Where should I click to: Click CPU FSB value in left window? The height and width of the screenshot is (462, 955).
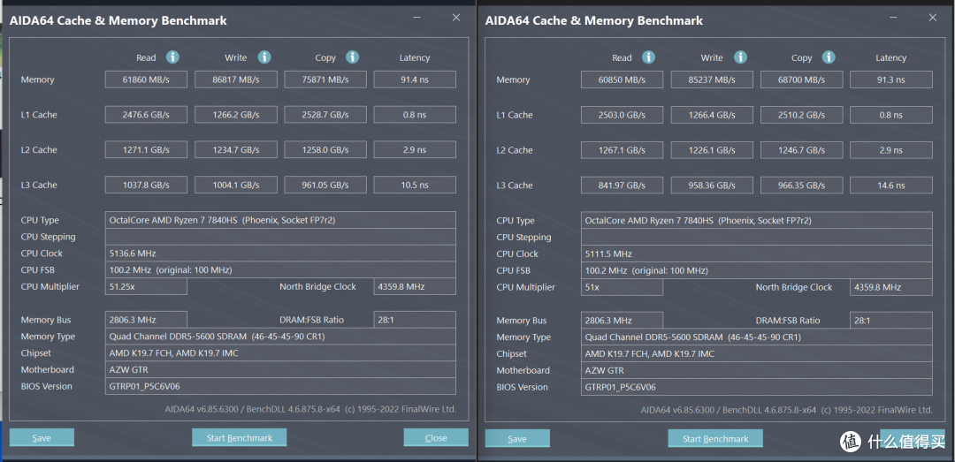280,269
